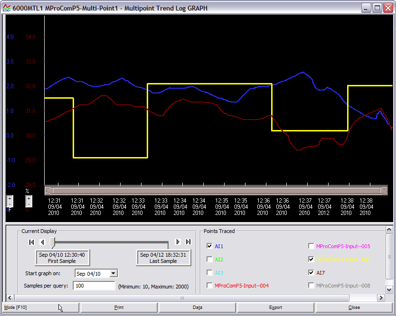The height and width of the screenshot is (316, 396).
Task: Uncheck the AI1 trace checkbox
Action: [x=210, y=246]
